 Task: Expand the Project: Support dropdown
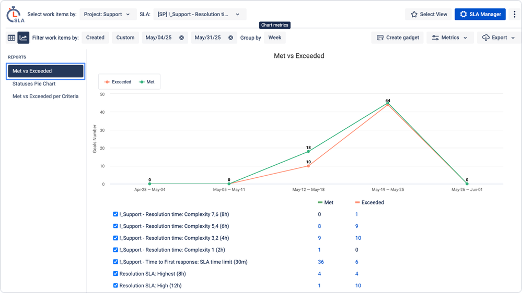[x=107, y=15]
